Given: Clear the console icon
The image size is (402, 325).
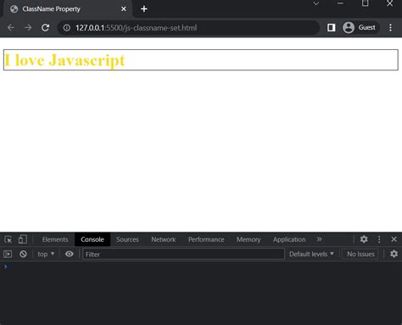Looking at the screenshot, I should click(23, 254).
